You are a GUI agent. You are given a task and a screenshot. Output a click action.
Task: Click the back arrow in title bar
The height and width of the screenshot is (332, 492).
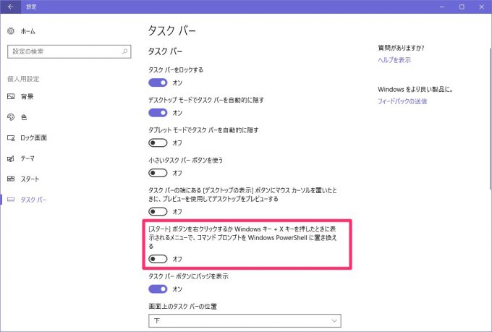tap(11, 7)
